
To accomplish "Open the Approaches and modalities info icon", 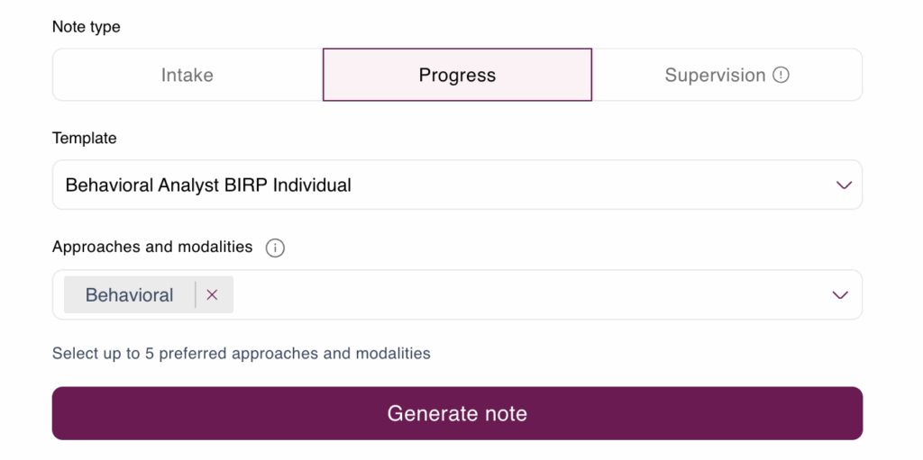I will point(275,248).
